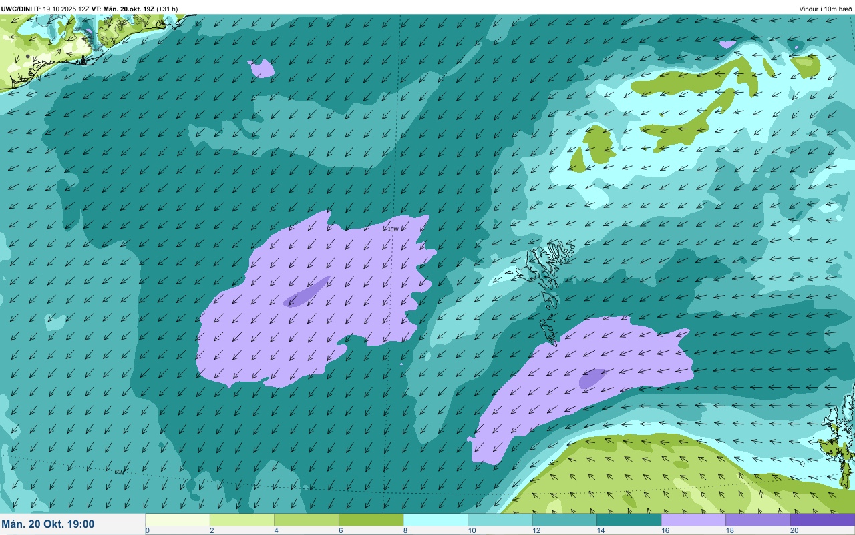Screen dimensions: 855x535
Task: Click the legend value "4"
Action: point(277,530)
